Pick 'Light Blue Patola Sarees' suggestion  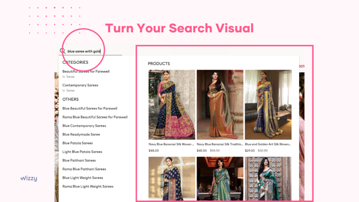click(82, 152)
